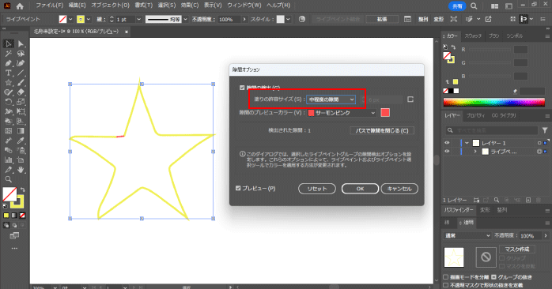Select the Curvature tool
Screen dimensions: 552x289
click(21, 63)
